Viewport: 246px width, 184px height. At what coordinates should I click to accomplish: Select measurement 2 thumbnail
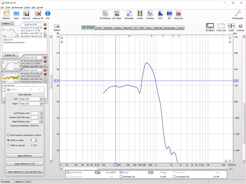(11, 65)
